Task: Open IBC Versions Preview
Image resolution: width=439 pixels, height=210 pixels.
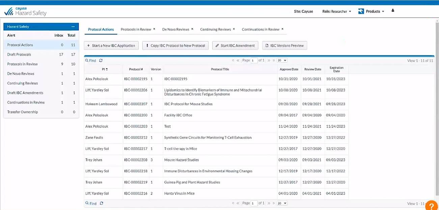Action: coord(284,46)
